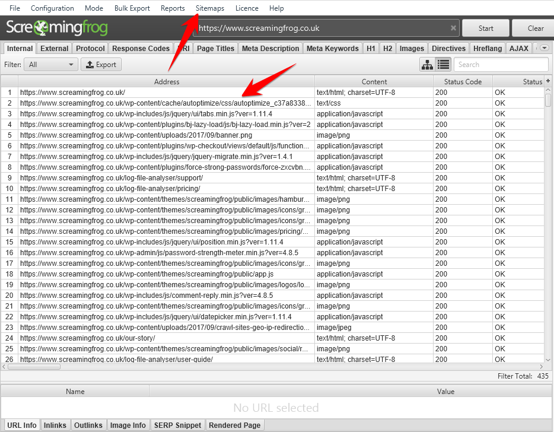The height and width of the screenshot is (432, 554).
Task: Select the Internal tab
Action: click(20, 49)
